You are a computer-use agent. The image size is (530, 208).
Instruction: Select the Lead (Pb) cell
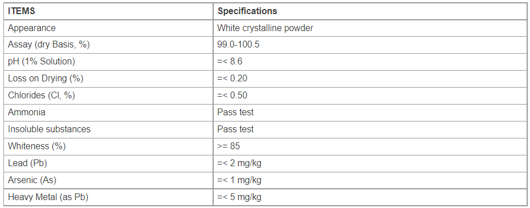(108, 163)
